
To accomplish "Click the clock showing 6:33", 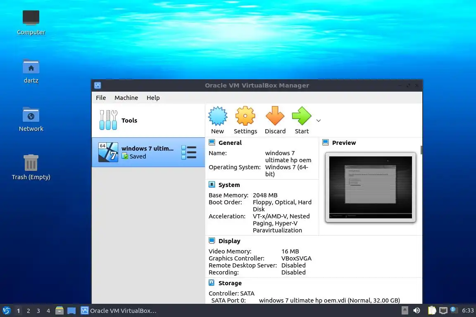I will [x=468, y=310].
